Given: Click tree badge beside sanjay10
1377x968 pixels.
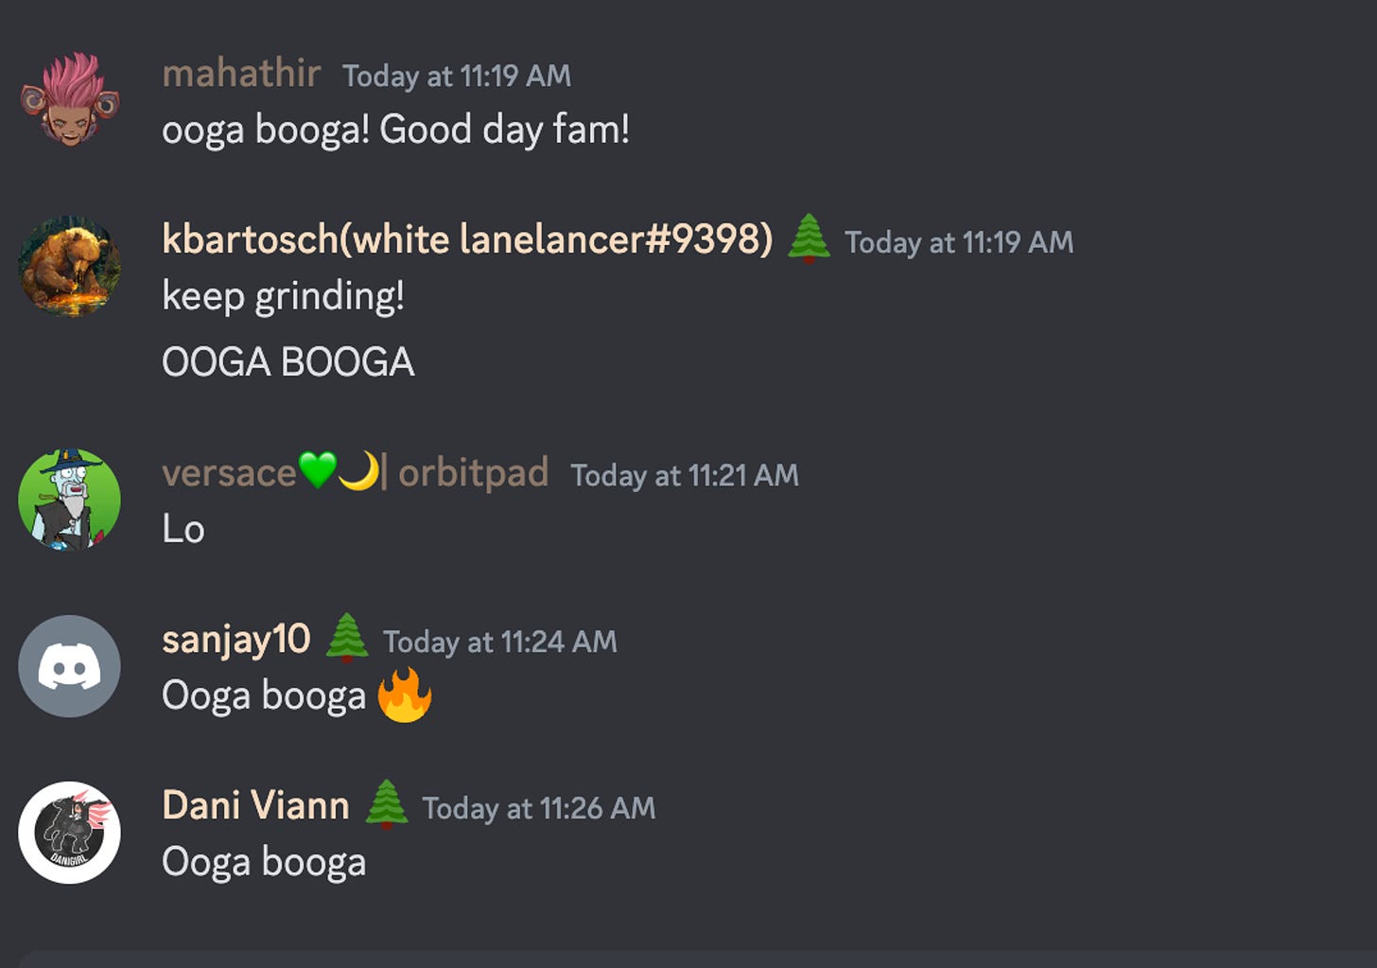Looking at the screenshot, I should [346, 639].
